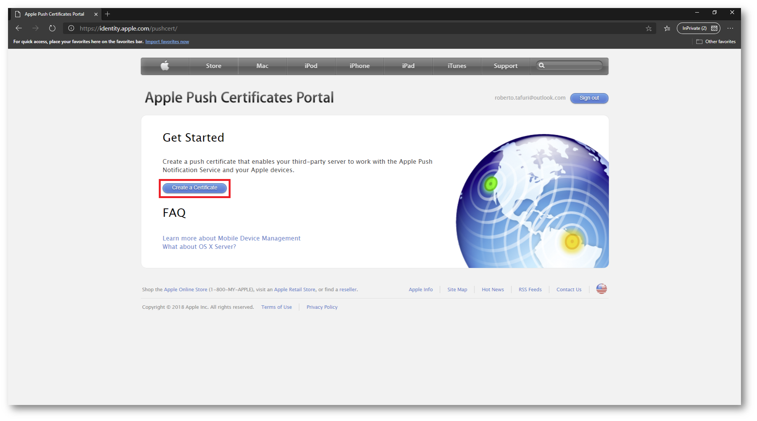Viewport: 757px width, 421px height.
Task: Click the FAQ heading
Action: tap(174, 213)
